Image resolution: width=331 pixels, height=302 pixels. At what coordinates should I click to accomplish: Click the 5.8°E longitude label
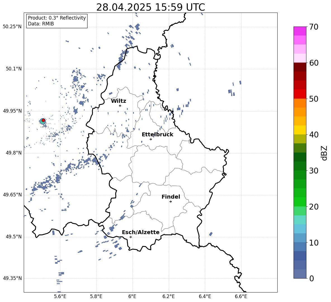(96, 296)
